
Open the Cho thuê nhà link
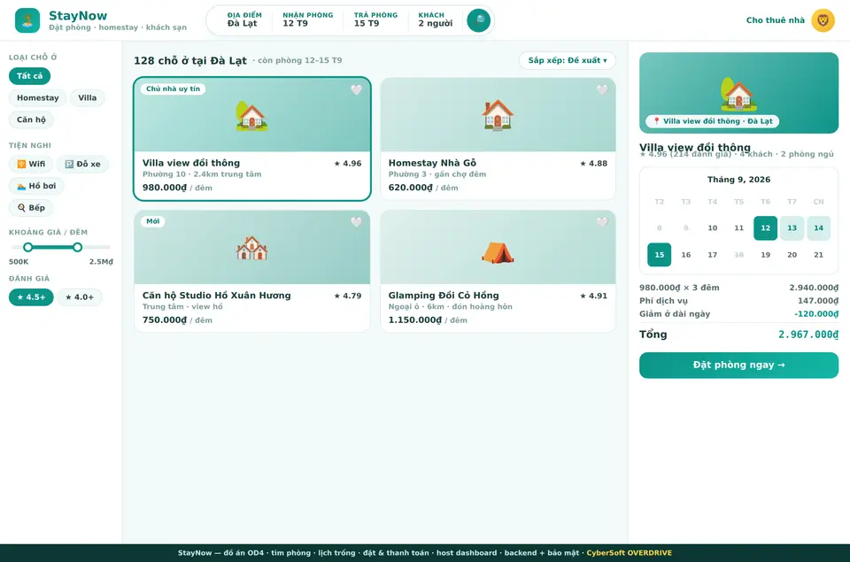(x=776, y=20)
